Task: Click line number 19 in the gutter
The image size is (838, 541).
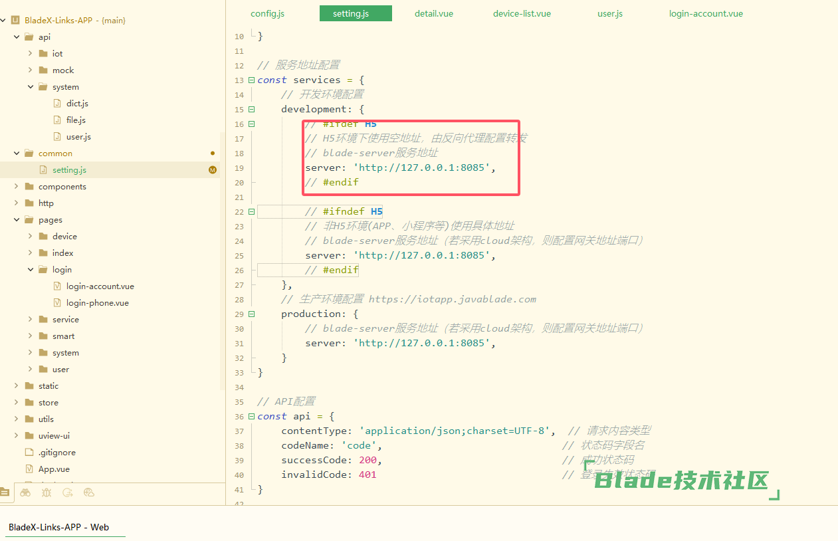Action: tap(239, 168)
